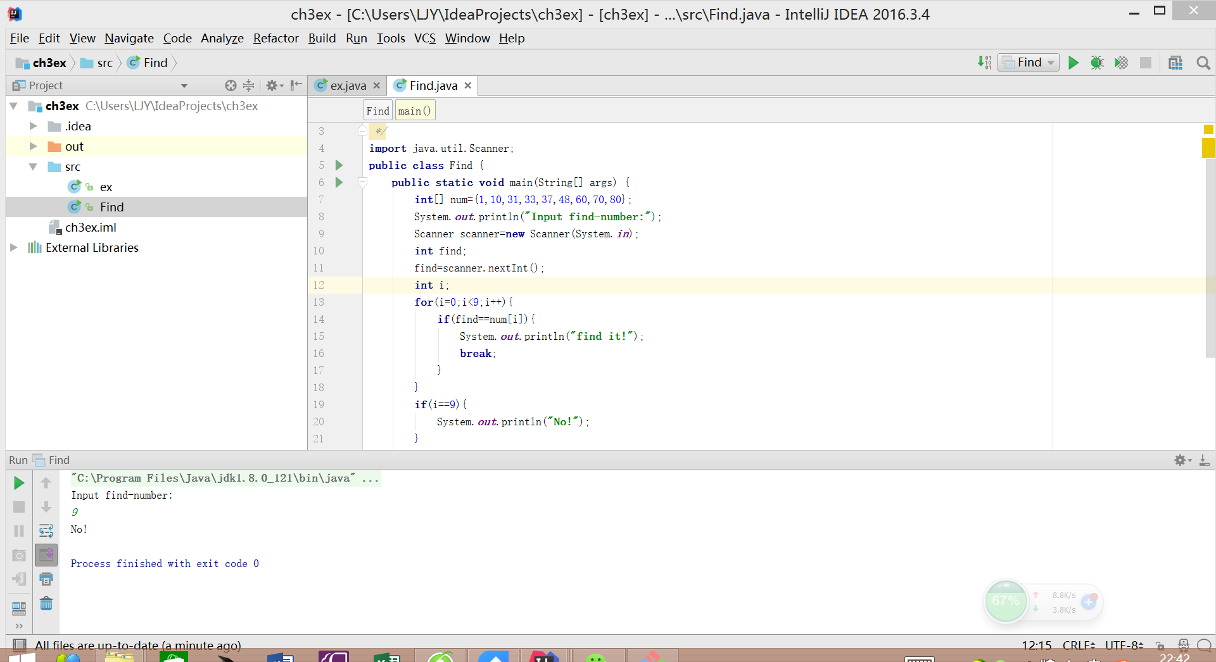
Task: Collapse all in the Project panel
Action: (249, 85)
